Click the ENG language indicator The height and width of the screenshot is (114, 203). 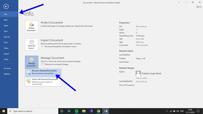tap(182, 111)
